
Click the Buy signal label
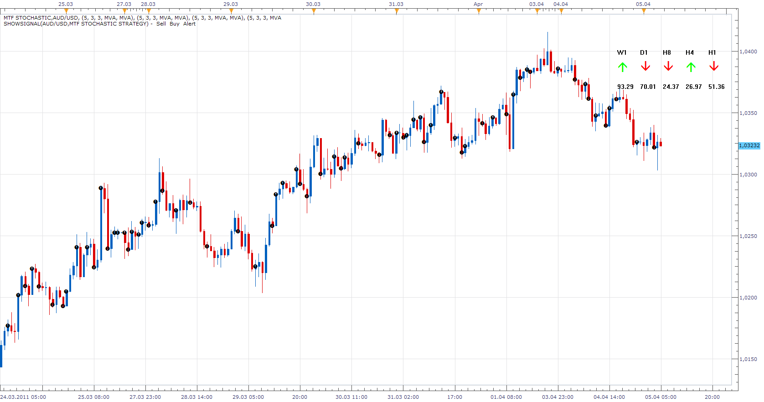click(x=175, y=24)
